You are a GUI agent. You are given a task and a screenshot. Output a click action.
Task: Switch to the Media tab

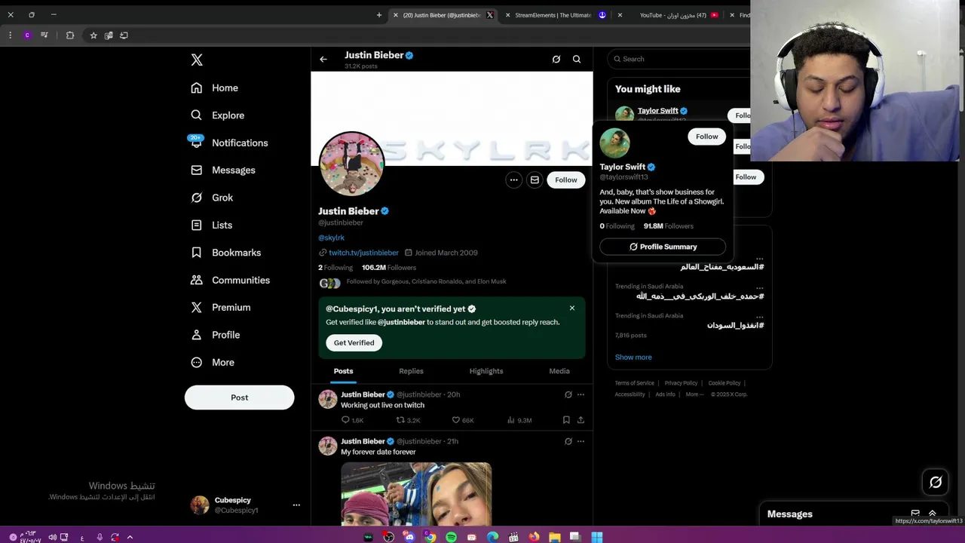tap(559, 371)
